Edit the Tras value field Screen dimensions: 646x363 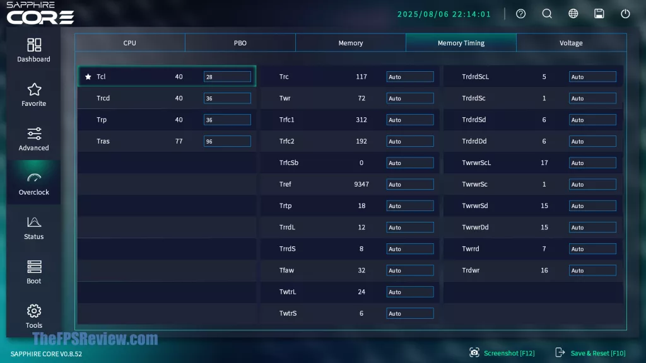pos(227,141)
